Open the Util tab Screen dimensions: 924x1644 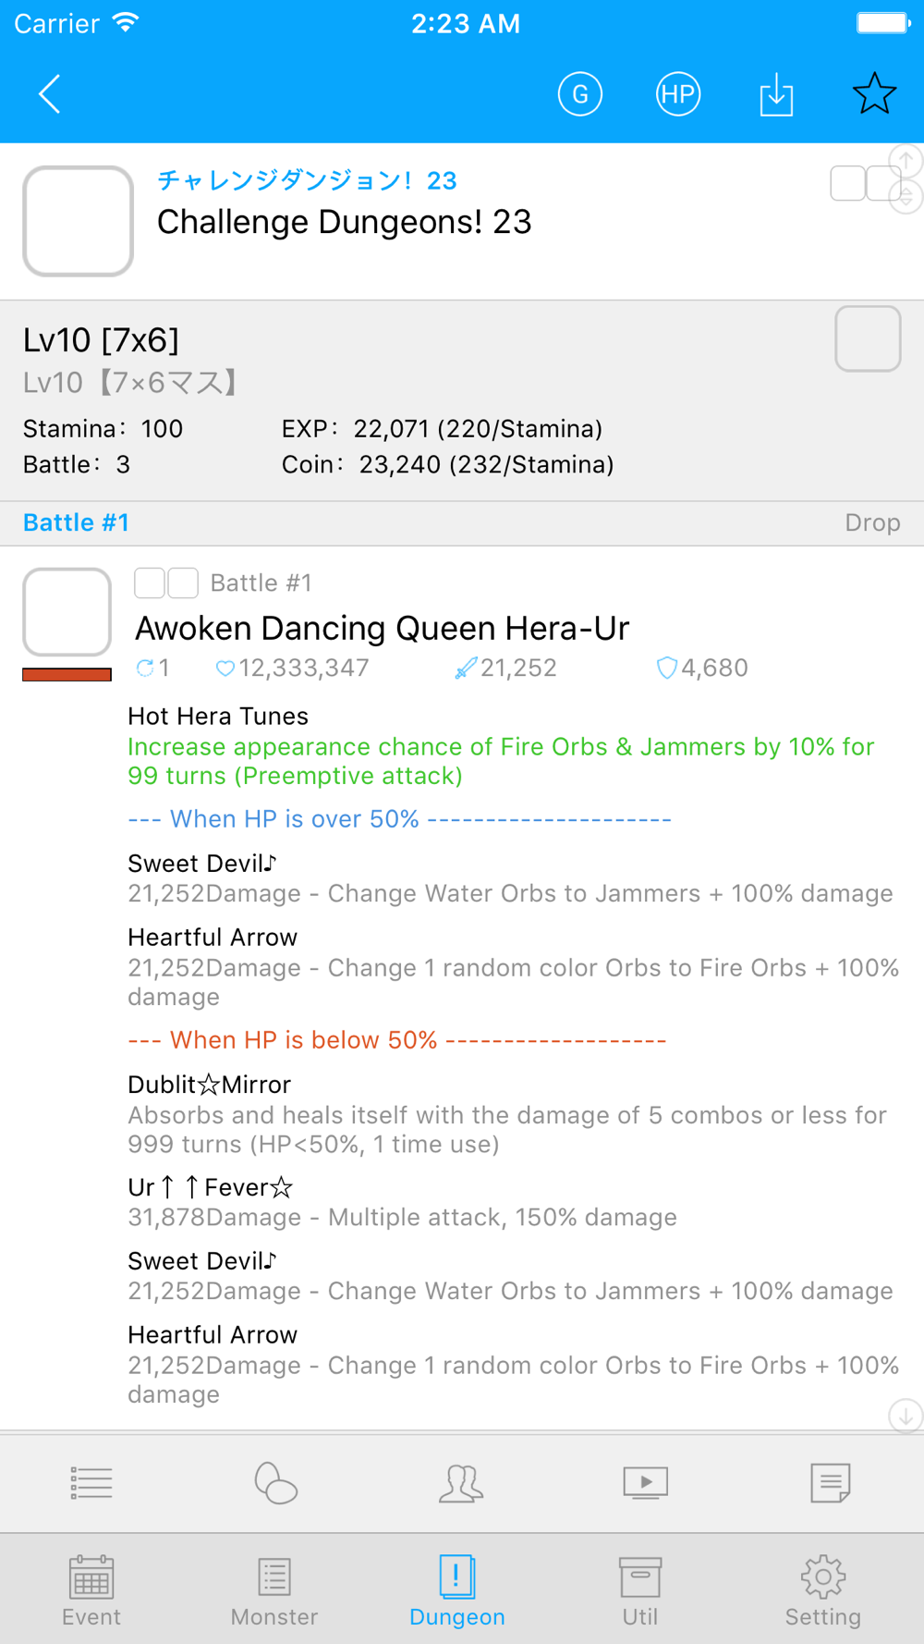click(x=640, y=1590)
